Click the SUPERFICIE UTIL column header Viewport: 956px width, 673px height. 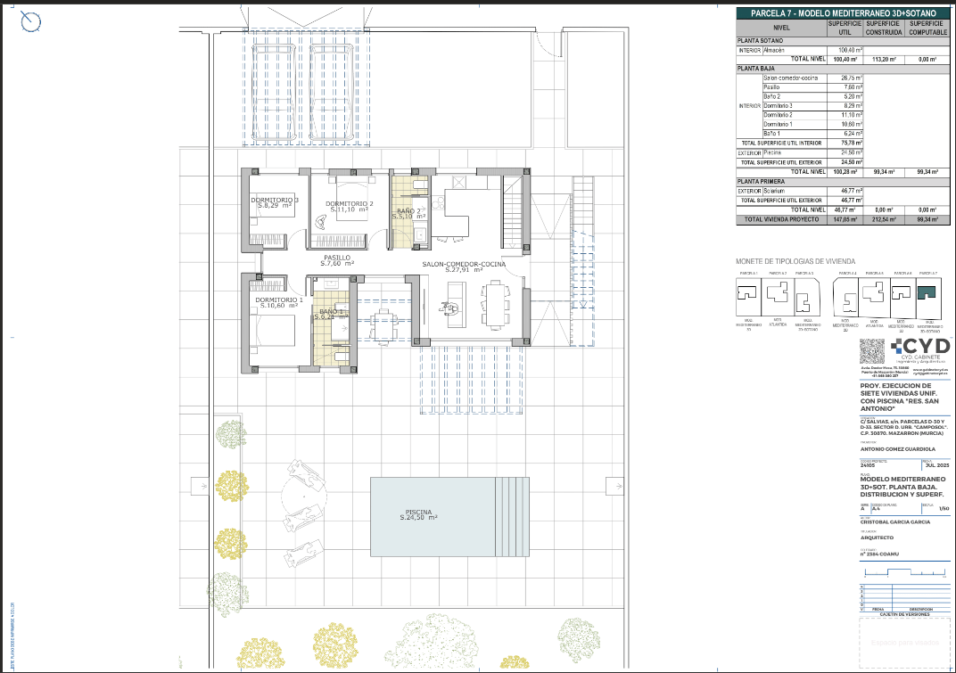tap(845, 28)
